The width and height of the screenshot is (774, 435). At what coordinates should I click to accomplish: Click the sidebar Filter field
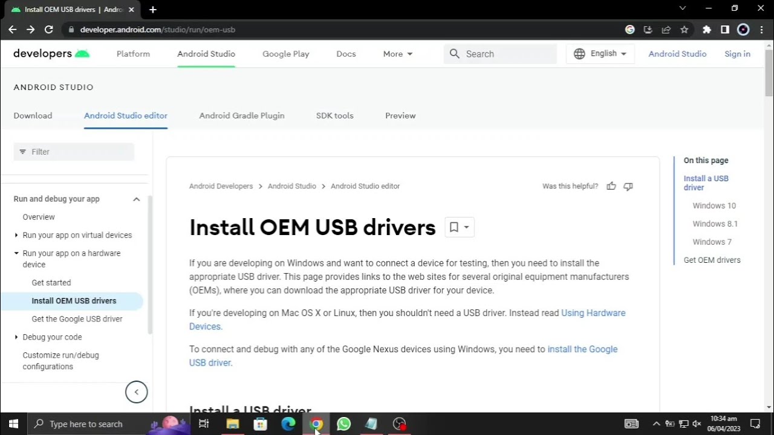point(74,152)
